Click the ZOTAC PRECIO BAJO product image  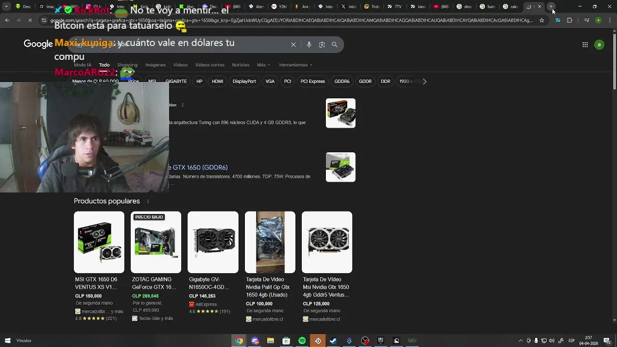click(156, 242)
